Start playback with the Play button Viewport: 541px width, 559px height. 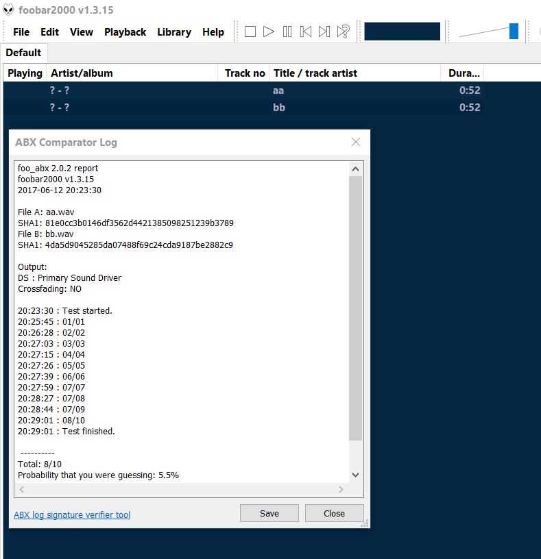click(x=268, y=32)
